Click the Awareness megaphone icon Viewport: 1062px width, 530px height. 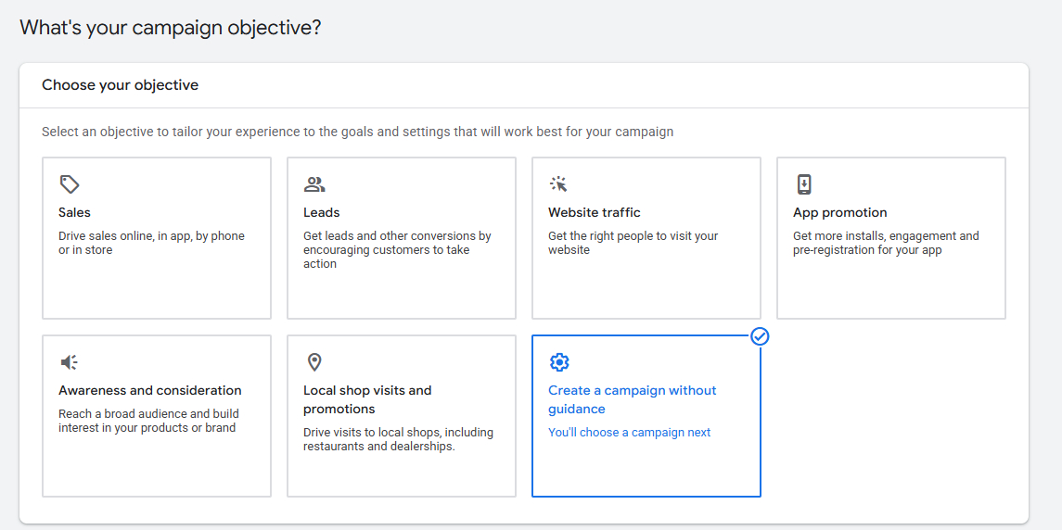pyautogui.click(x=69, y=362)
